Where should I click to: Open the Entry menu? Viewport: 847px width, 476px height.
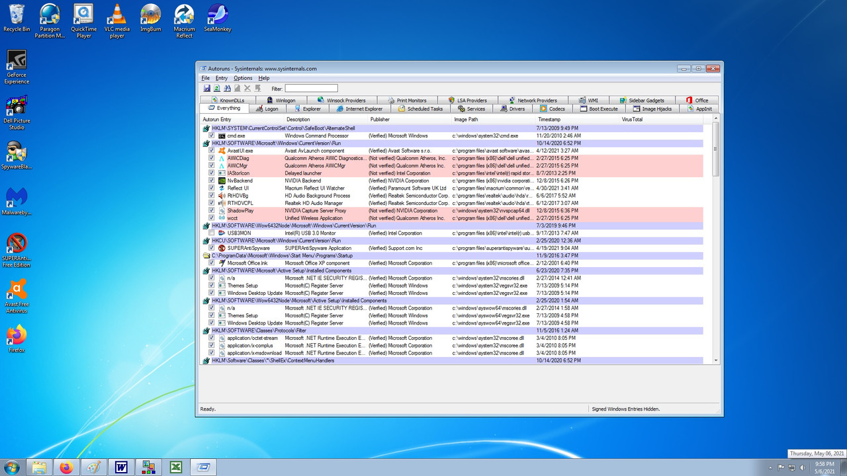[x=222, y=78]
